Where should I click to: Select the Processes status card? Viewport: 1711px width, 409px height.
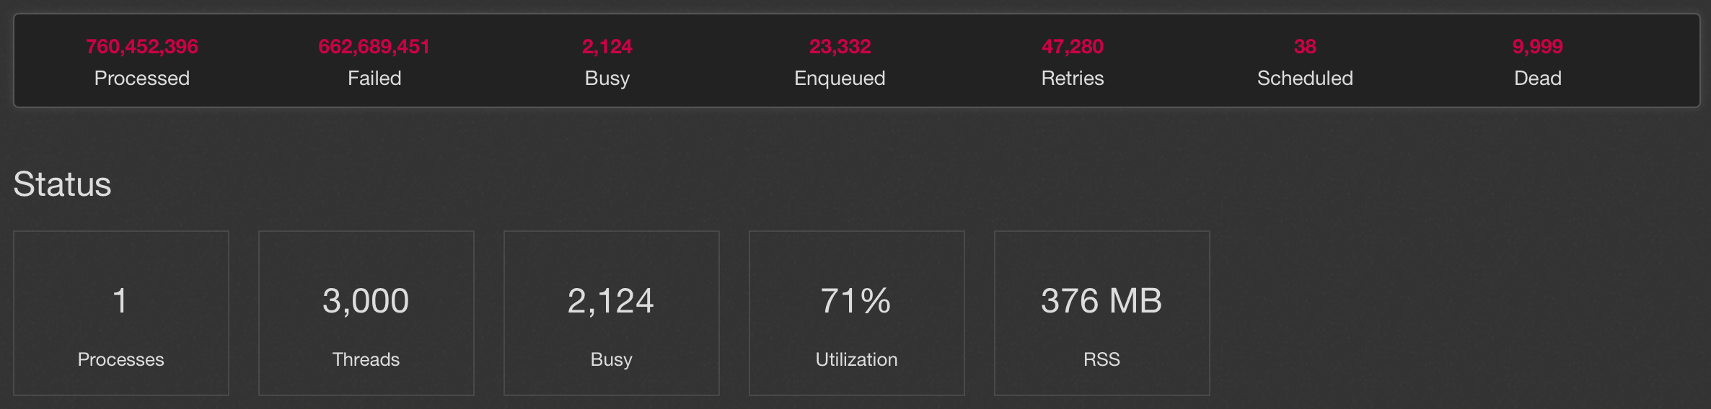(121, 313)
